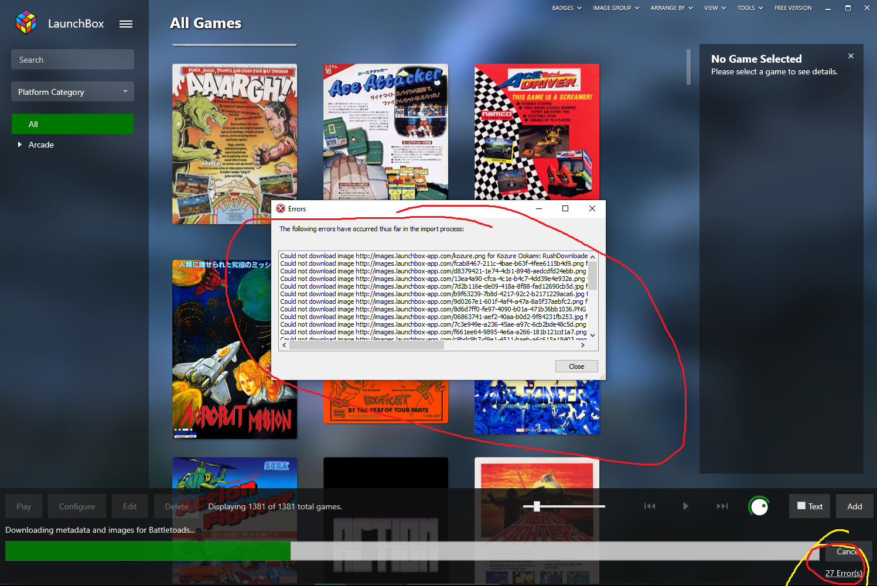Select the Ace Attacker game cover
Screen dimensions: 877x586
(x=385, y=132)
